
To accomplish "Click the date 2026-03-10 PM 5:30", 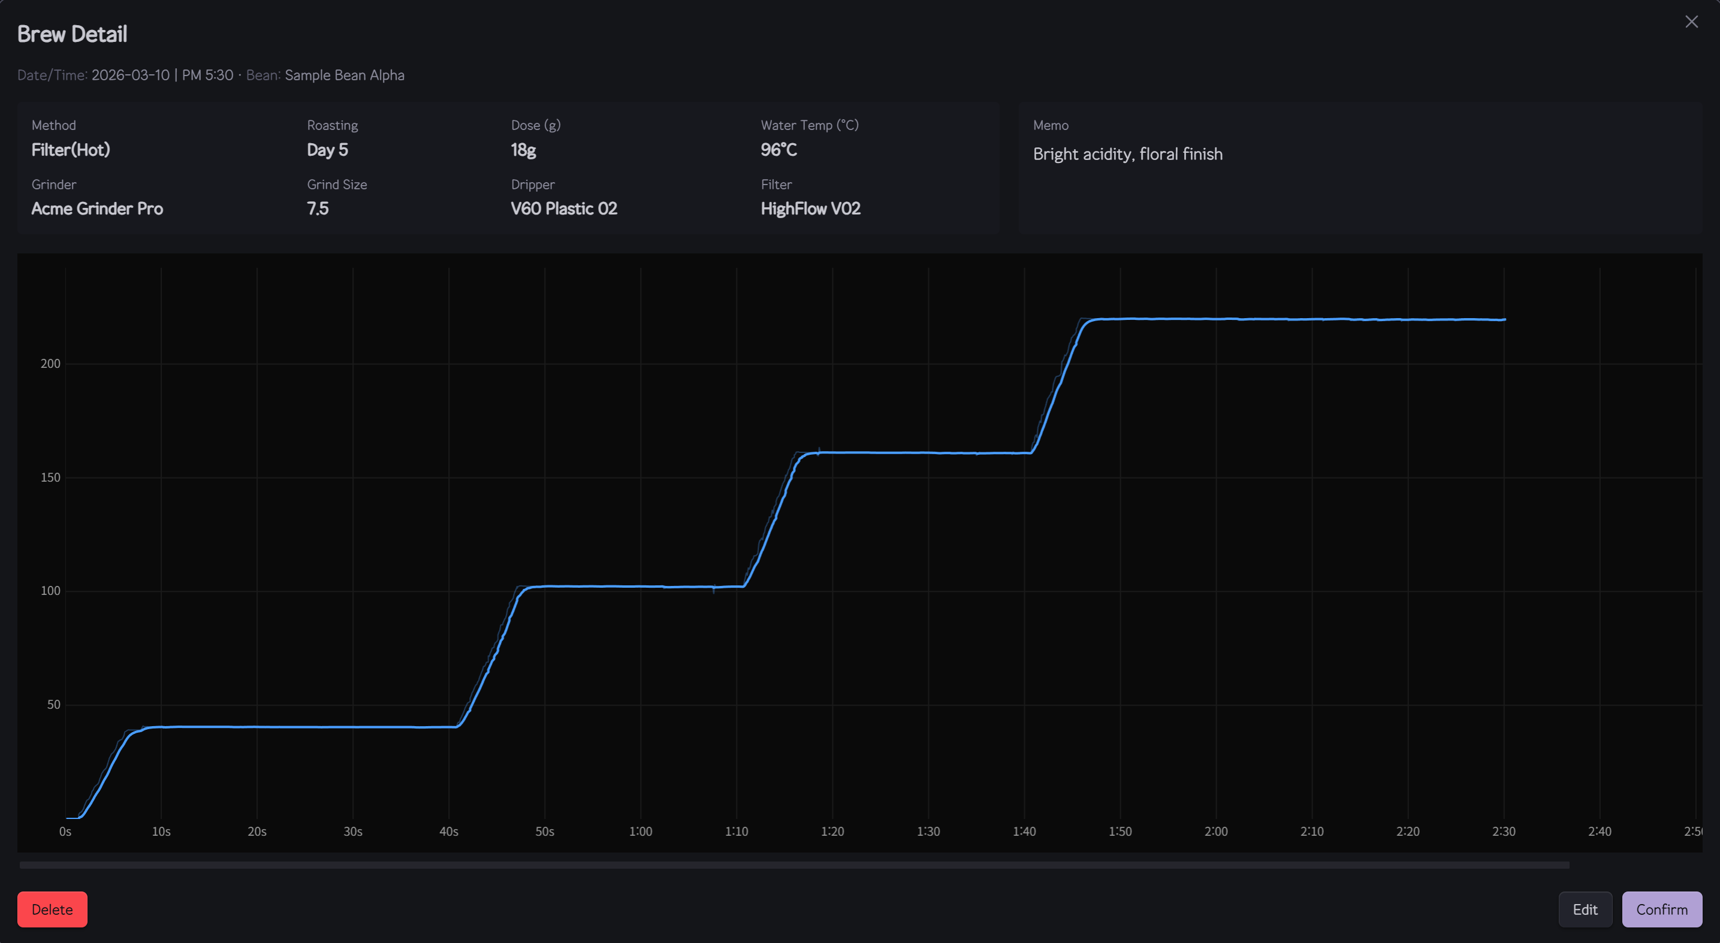I will [162, 75].
